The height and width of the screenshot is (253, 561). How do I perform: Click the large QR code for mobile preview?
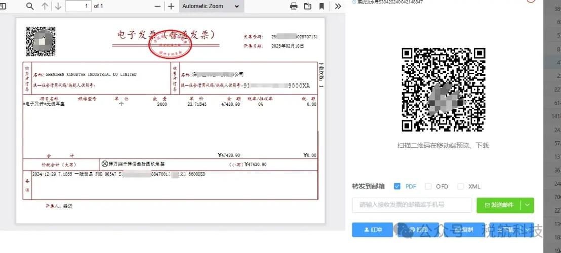click(x=443, y=90)
